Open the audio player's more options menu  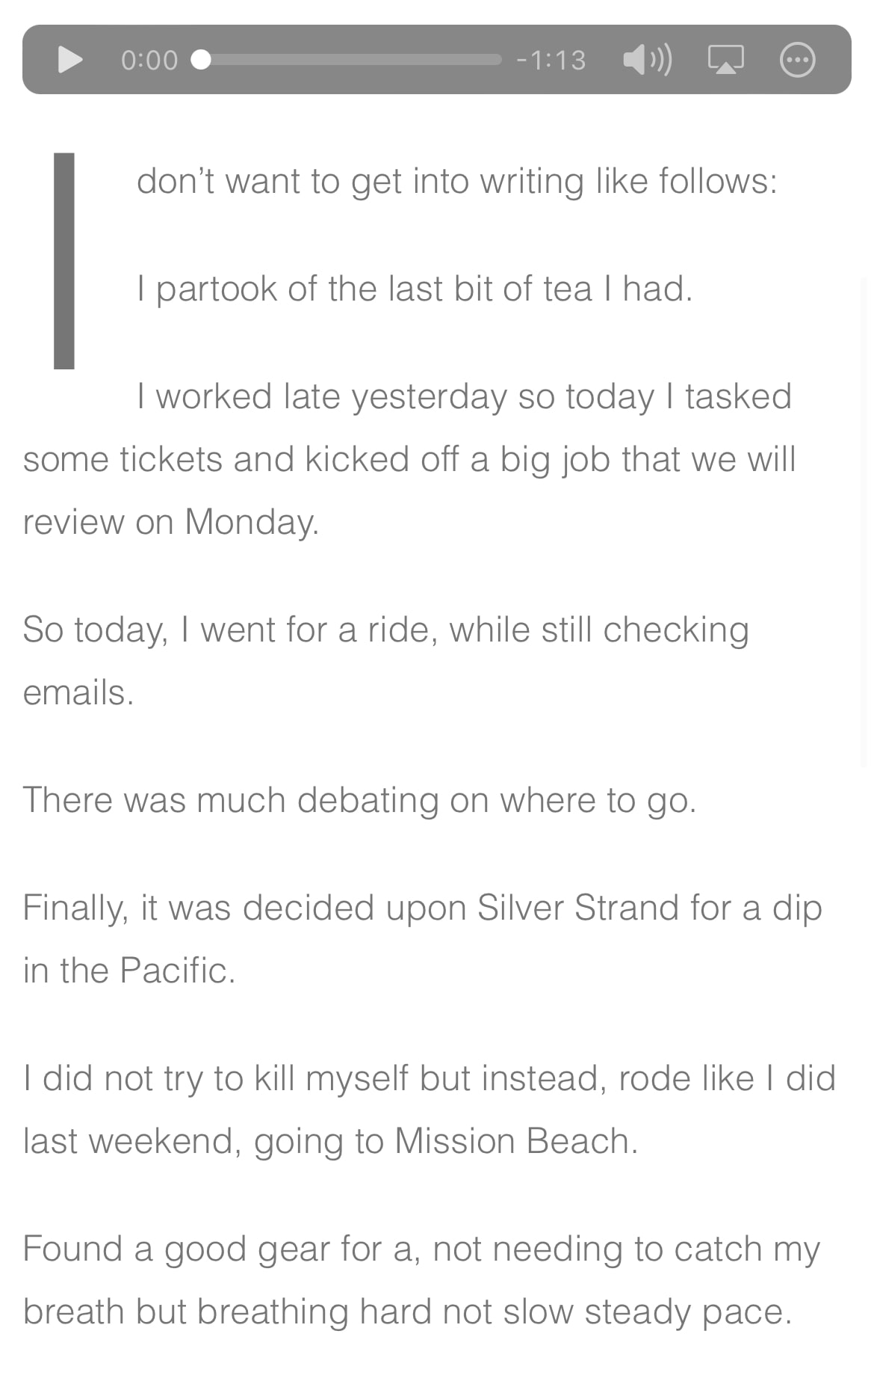[x=797, y=60]
